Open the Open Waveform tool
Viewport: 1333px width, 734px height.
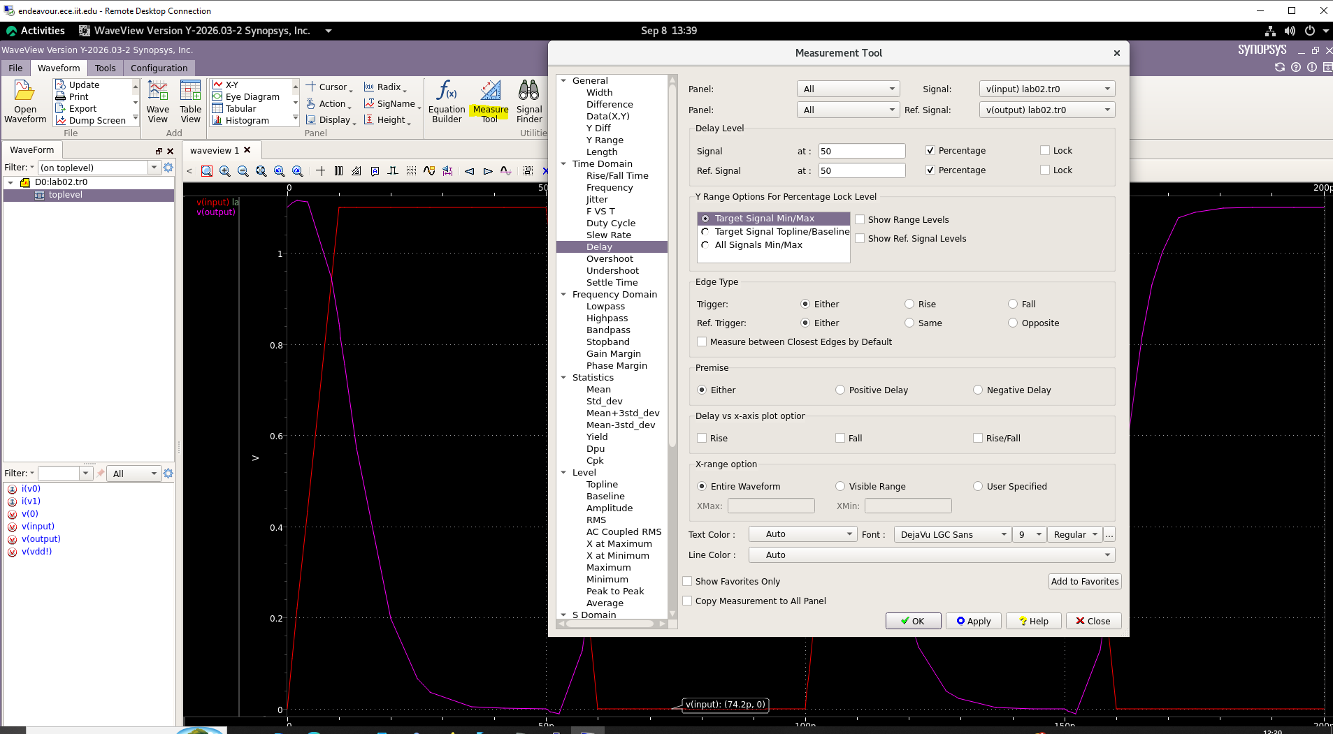25,102
